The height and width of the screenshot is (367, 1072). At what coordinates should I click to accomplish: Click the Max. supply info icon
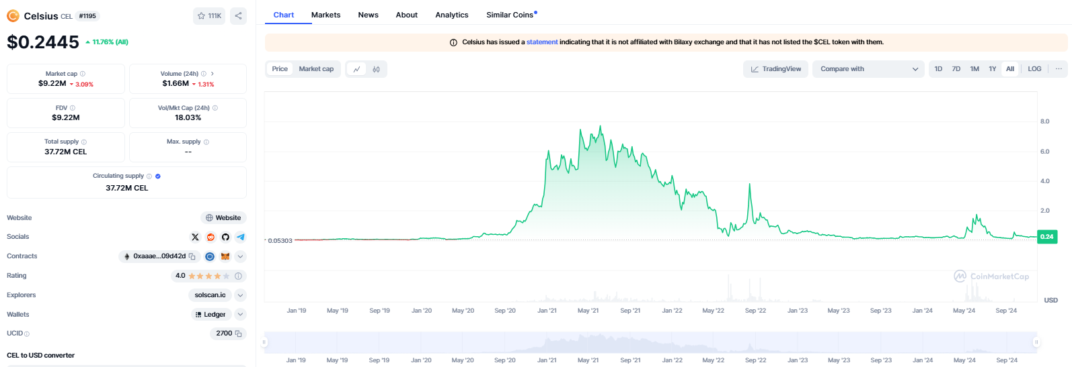(x=206, y=142)
